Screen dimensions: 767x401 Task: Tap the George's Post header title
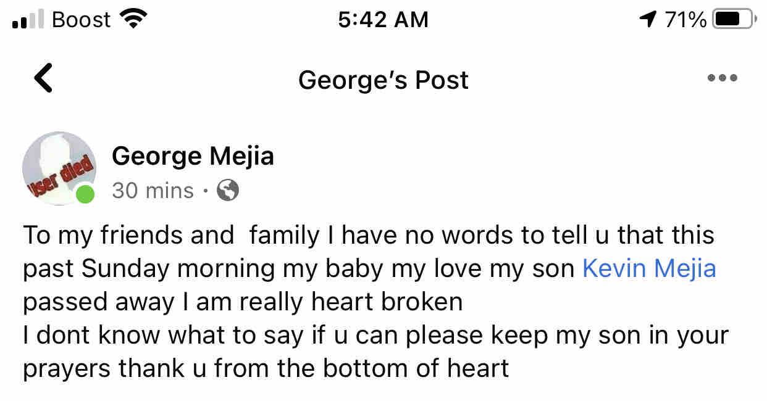[383, 80]
